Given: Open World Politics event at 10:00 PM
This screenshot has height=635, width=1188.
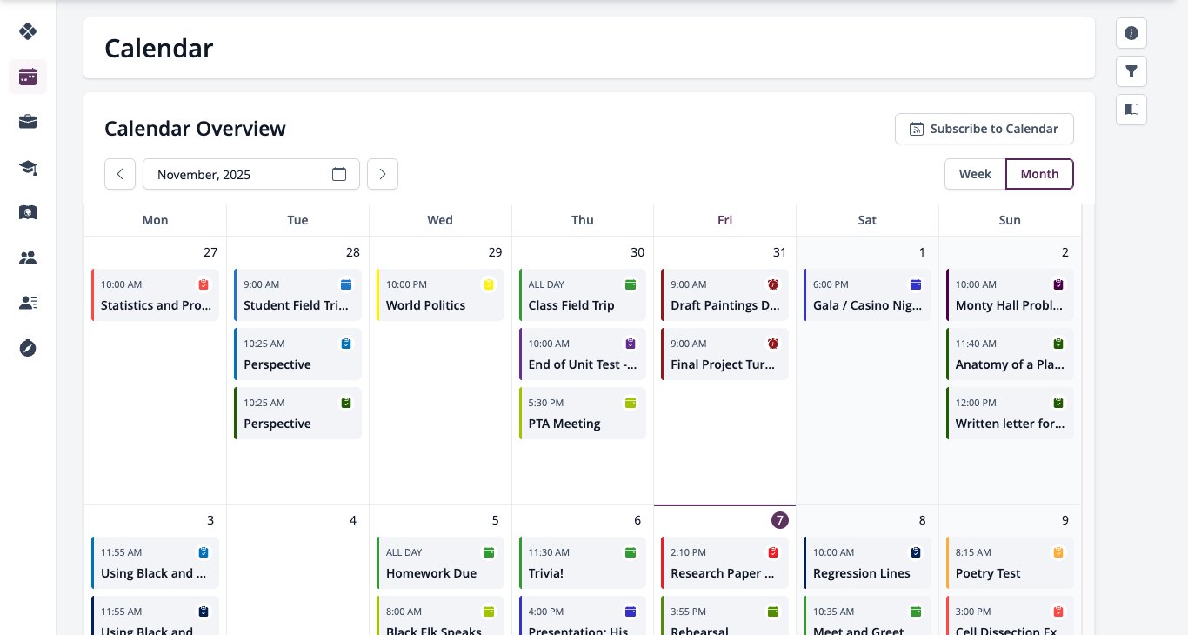Looking at the screenshot, I should pos(440,295).
